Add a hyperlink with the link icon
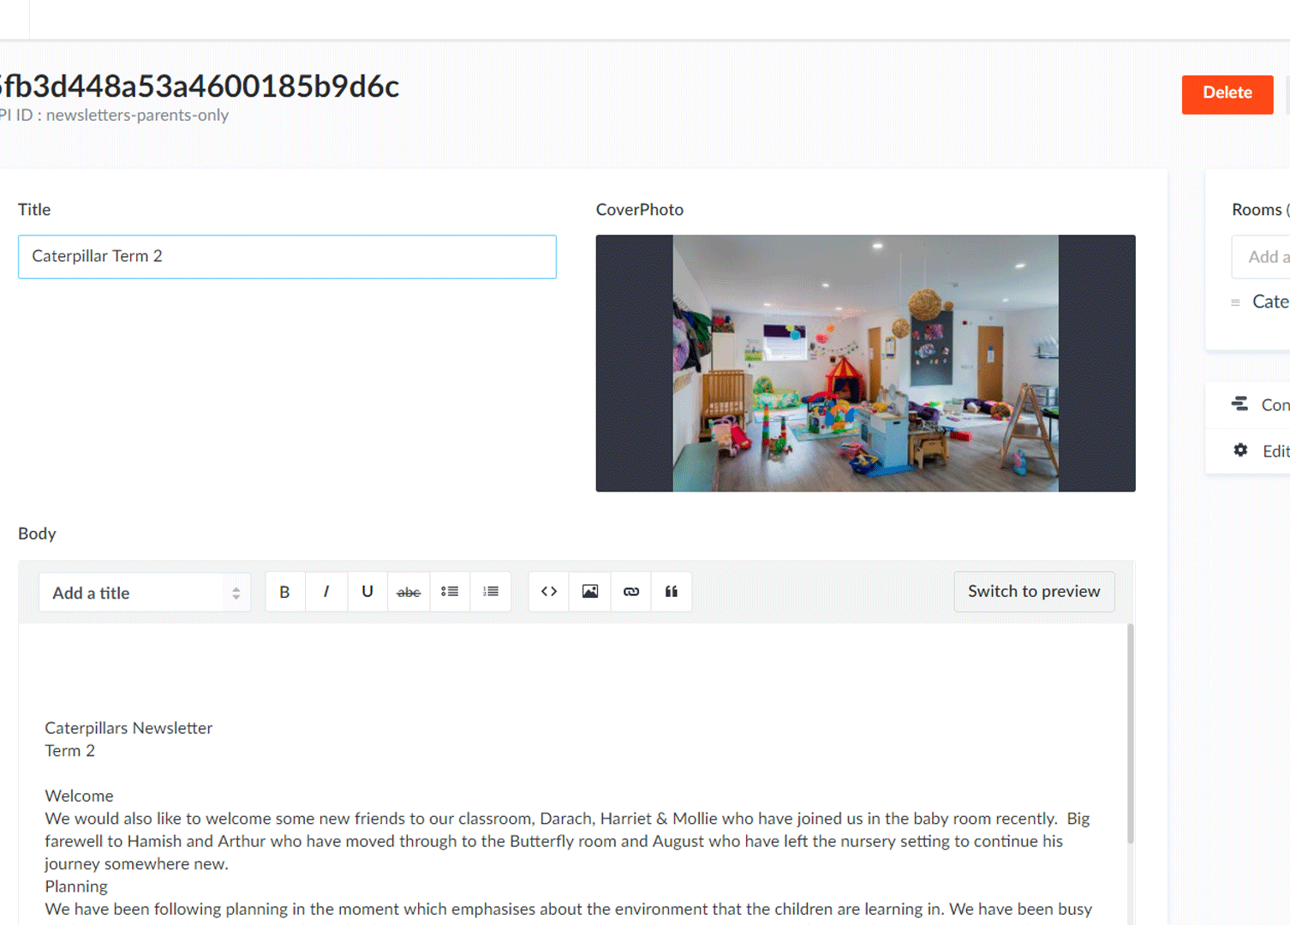Viewport: 1290px width, 925px height. [631, 592]
